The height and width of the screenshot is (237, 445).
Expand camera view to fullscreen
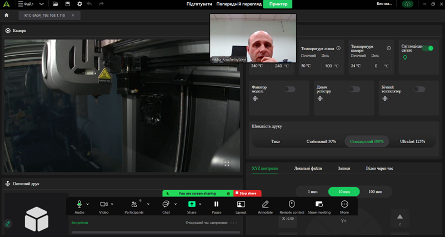pos(227,164)
